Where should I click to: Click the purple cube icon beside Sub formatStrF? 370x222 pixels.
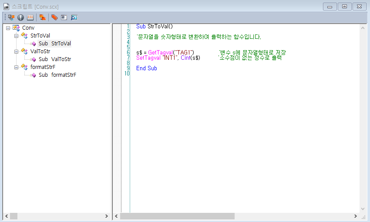(34, 75)
